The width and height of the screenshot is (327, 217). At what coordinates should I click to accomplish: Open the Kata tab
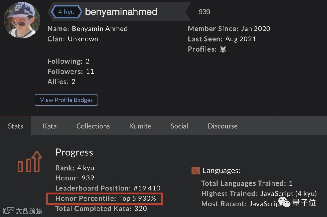[x=50, y=126]
